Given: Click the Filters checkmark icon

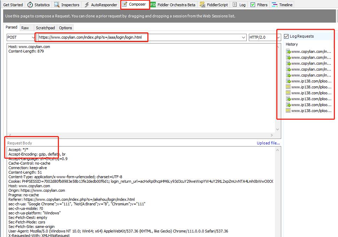Looking at the screenshot, I should point(253,5).
